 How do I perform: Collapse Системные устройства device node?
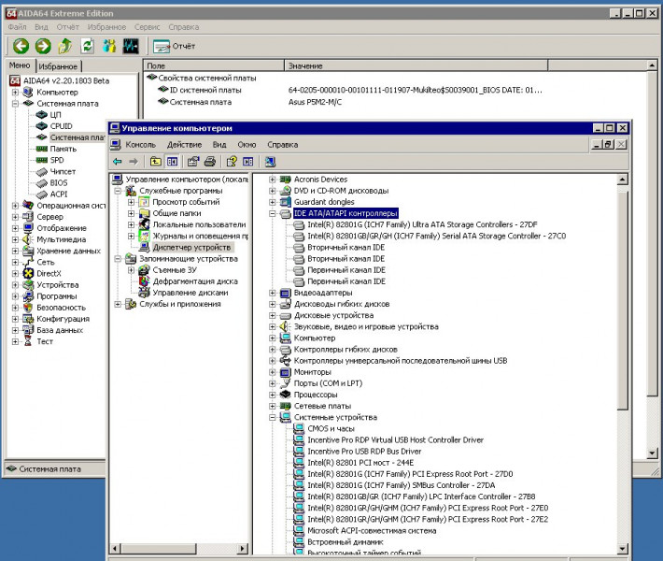(273, 417)
